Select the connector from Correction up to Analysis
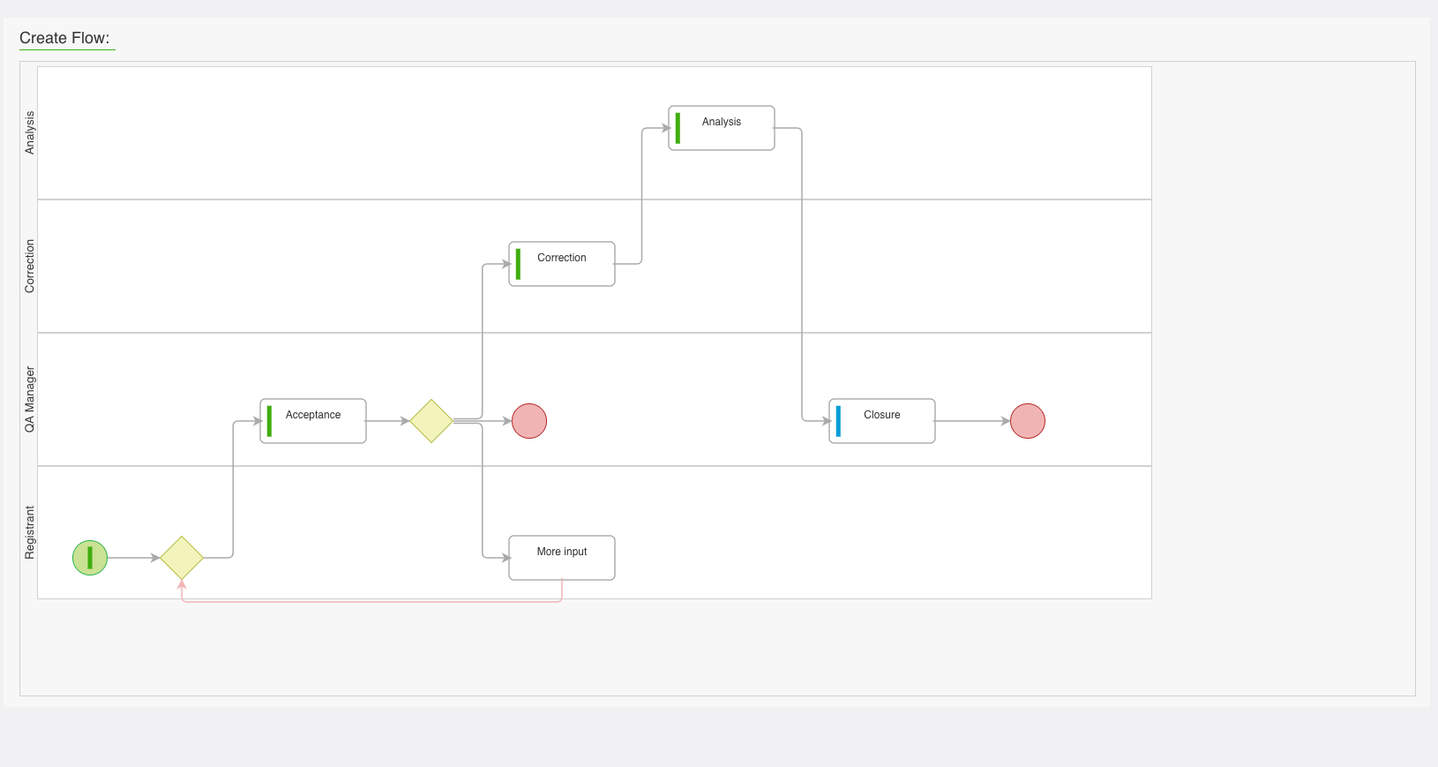 tap(641, 194)
